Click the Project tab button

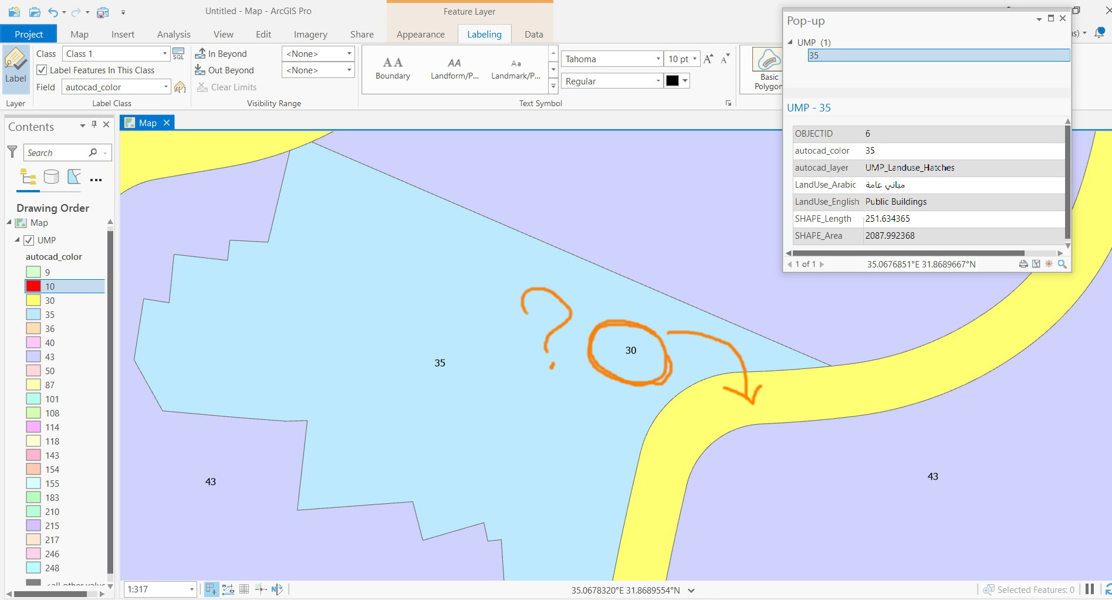(28, 33)
